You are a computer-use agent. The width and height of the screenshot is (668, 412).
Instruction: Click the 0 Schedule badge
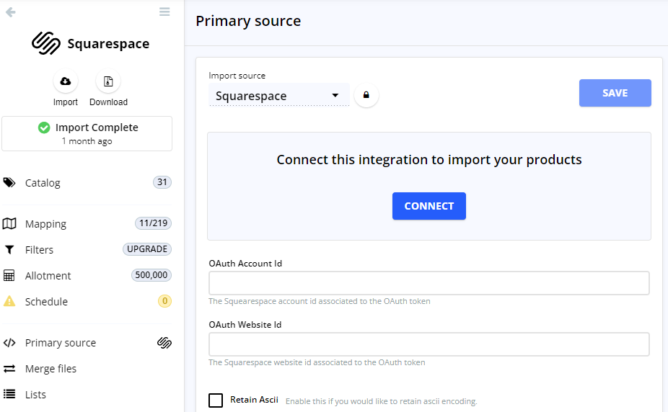165,301
